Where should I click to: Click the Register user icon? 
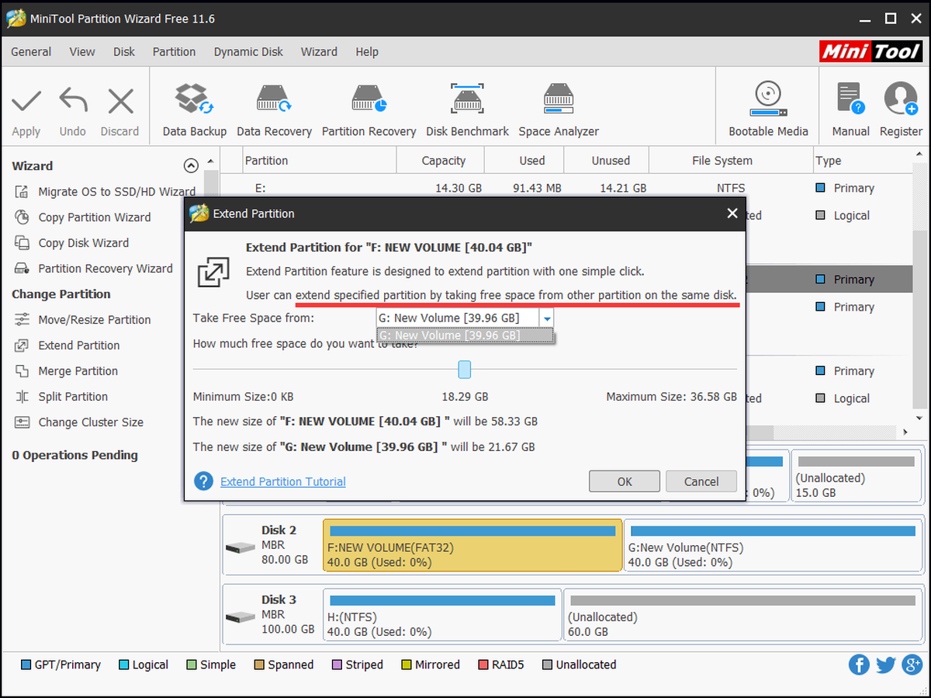click(x=901, y=99)
